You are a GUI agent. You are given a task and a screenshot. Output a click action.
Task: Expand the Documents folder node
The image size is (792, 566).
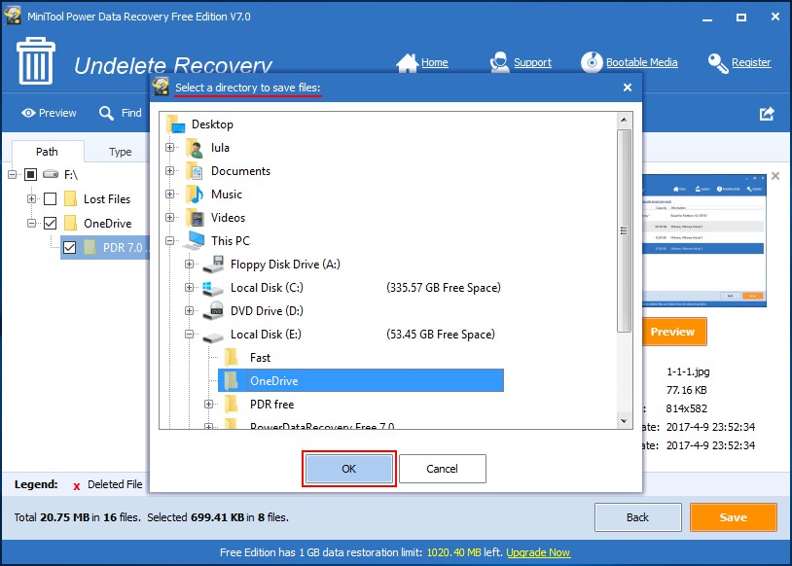[x=169, y=170]
